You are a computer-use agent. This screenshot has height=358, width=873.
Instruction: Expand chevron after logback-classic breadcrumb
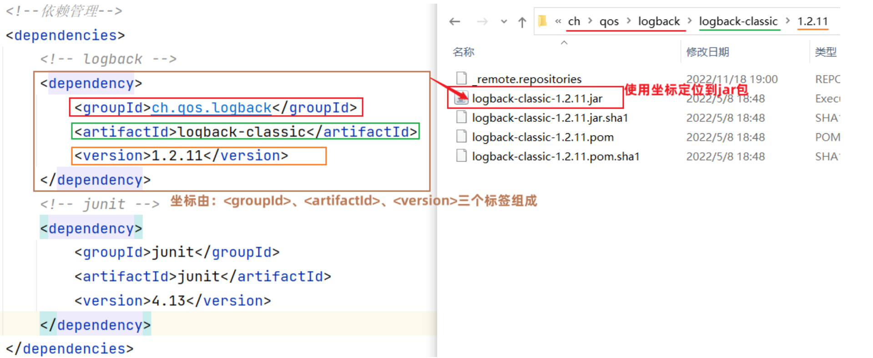(788, 21)
